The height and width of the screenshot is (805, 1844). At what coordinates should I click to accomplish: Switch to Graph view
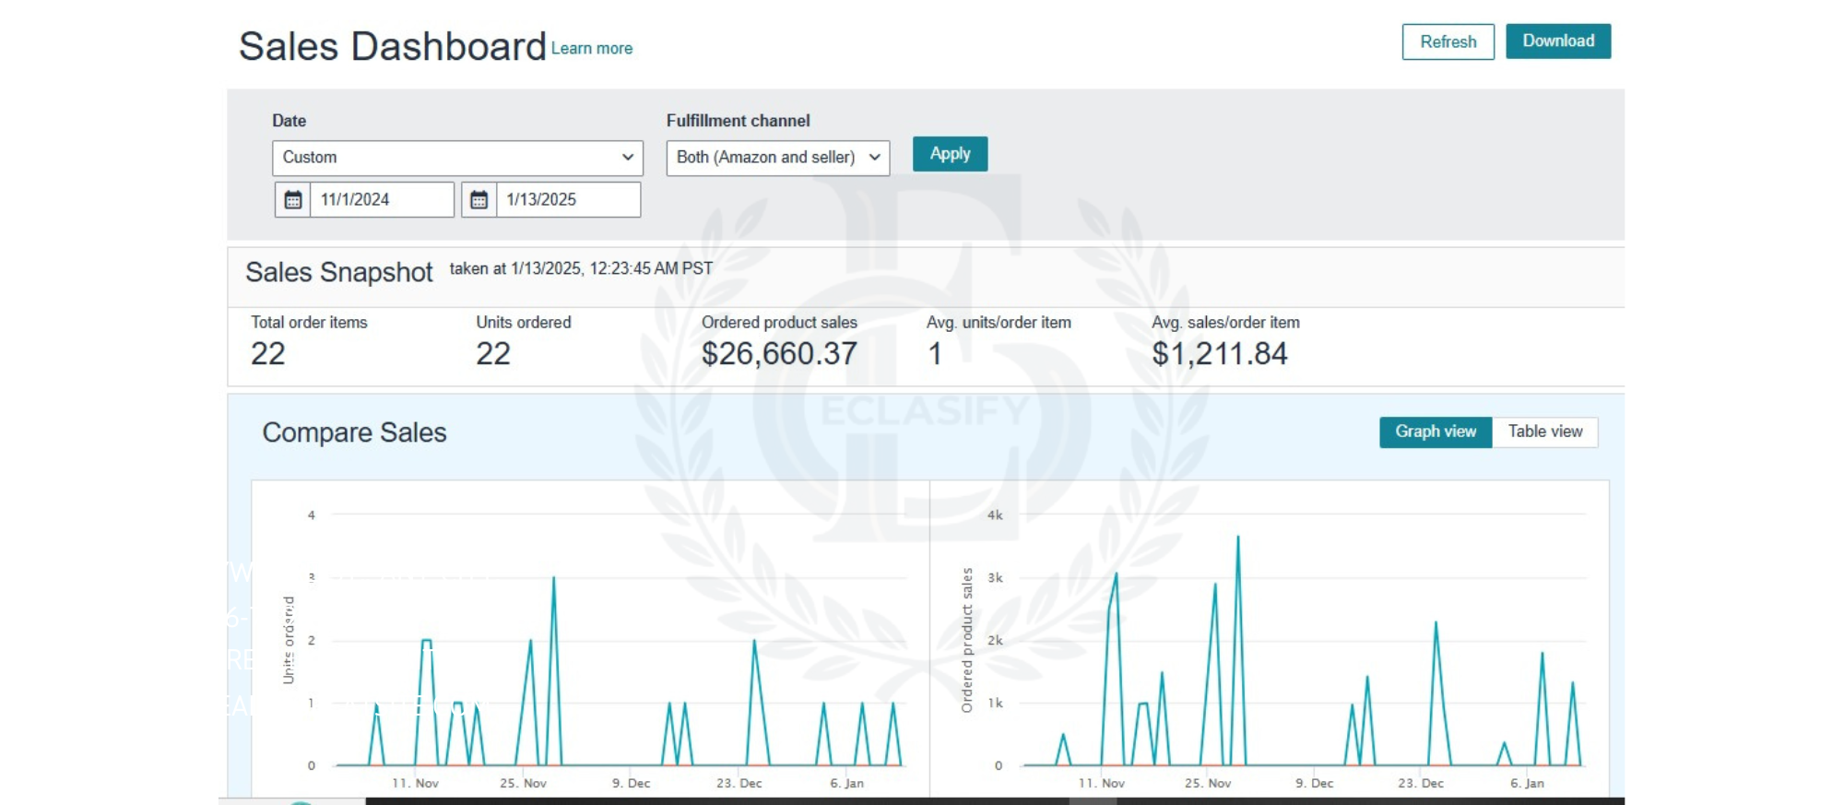pyautogui.click(x=1435, y=432)
